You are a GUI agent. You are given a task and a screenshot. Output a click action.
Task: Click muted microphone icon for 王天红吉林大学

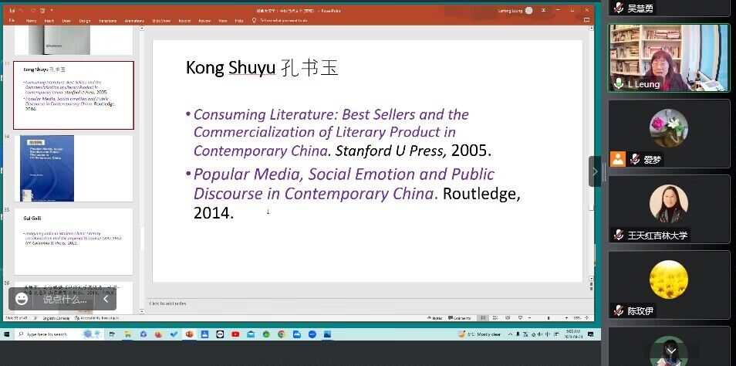tap(618, 235)
